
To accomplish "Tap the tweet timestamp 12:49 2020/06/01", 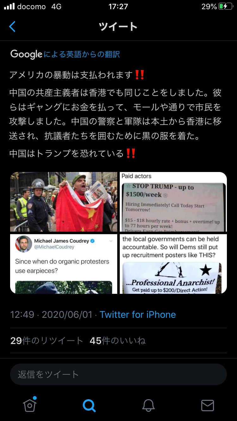I will (51, 315).
